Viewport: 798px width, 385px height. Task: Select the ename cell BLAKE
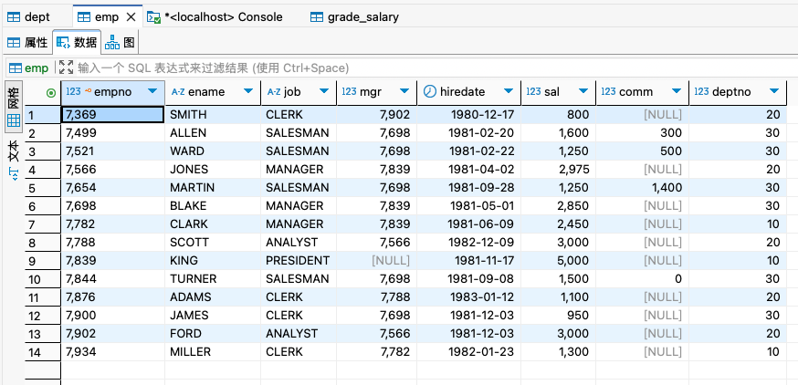point(213,206)
